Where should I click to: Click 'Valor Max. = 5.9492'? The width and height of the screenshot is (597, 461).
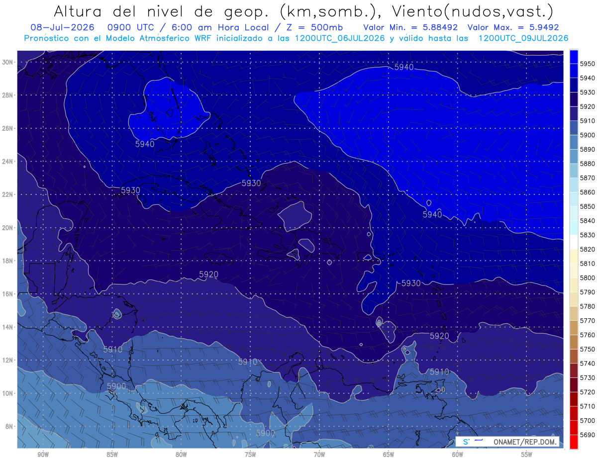coord(513,27)
